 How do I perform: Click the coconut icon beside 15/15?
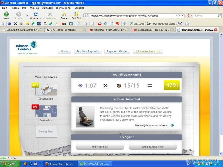click(x=119, y=86)
